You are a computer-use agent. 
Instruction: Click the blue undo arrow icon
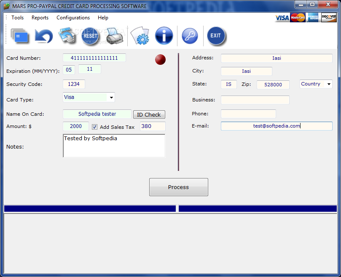pos(44,36)
